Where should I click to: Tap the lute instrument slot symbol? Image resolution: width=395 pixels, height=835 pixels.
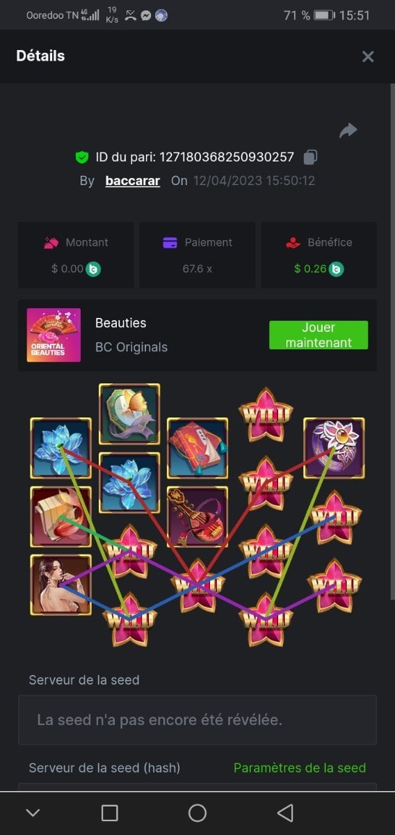tap(197, 516)
